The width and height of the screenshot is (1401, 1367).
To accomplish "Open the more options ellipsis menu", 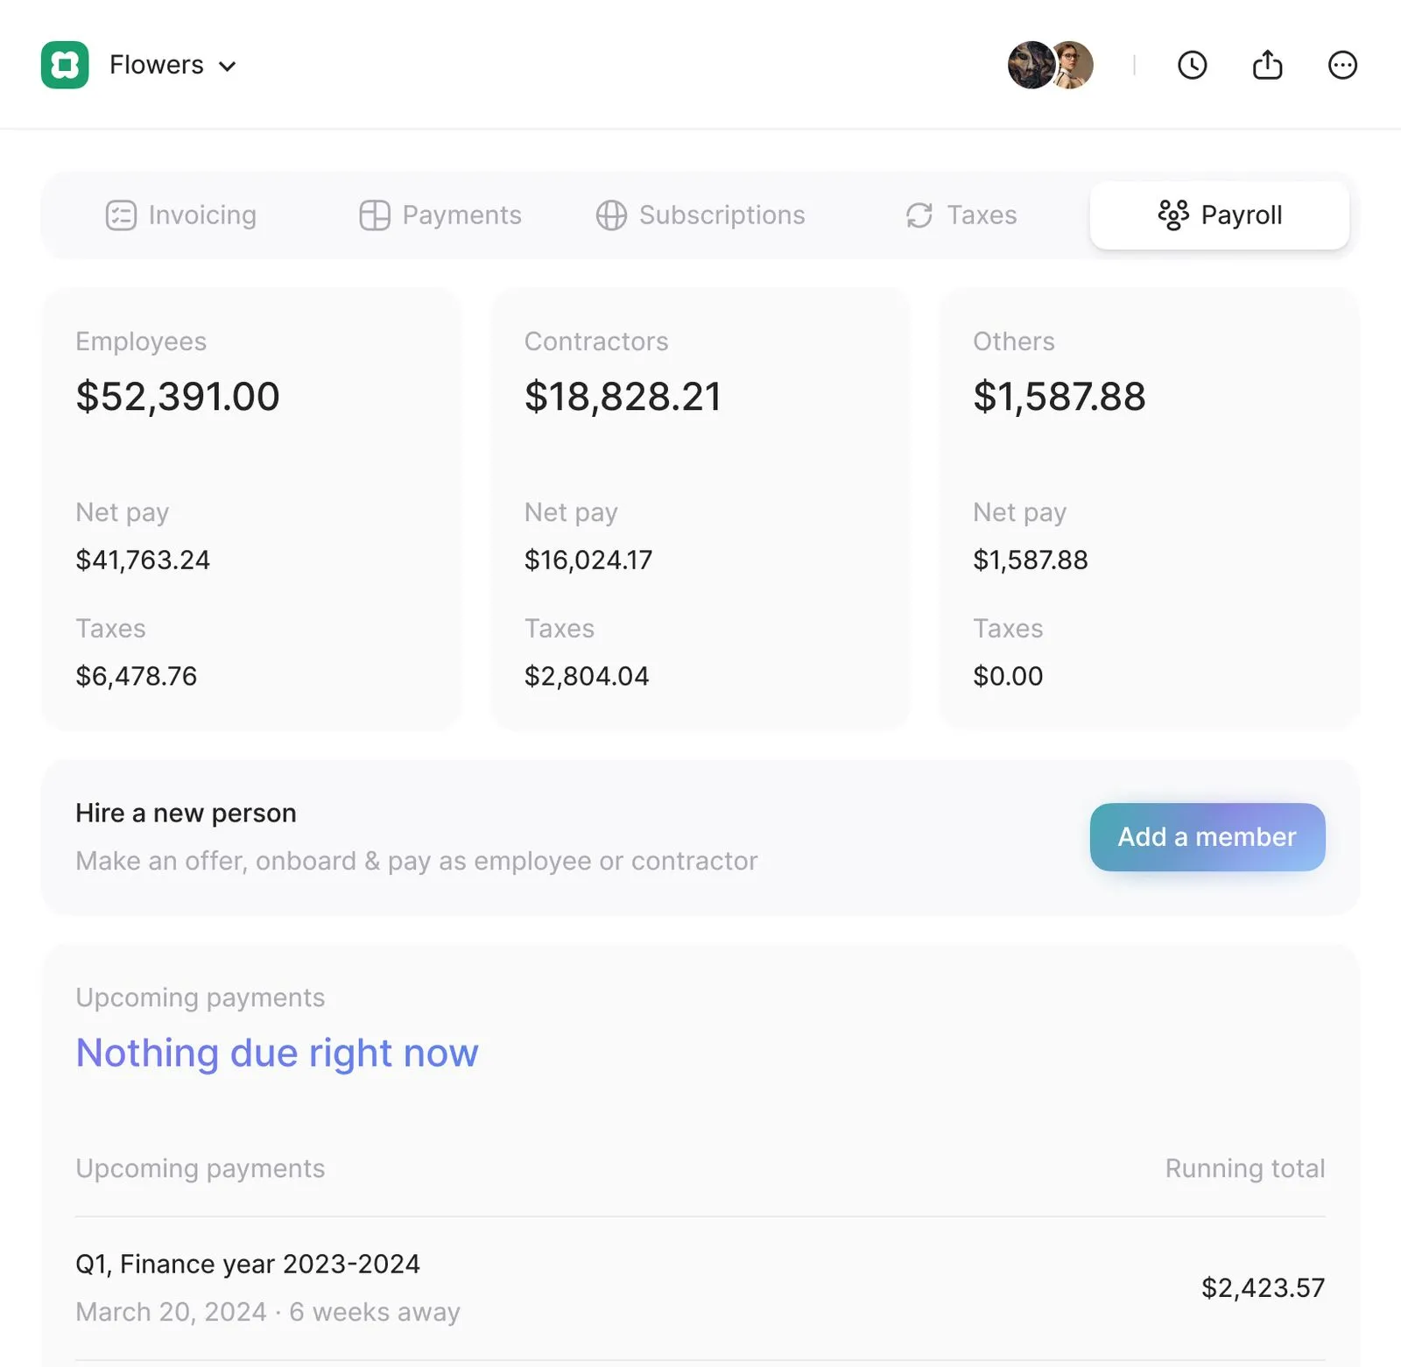I will pos(1341,65).
